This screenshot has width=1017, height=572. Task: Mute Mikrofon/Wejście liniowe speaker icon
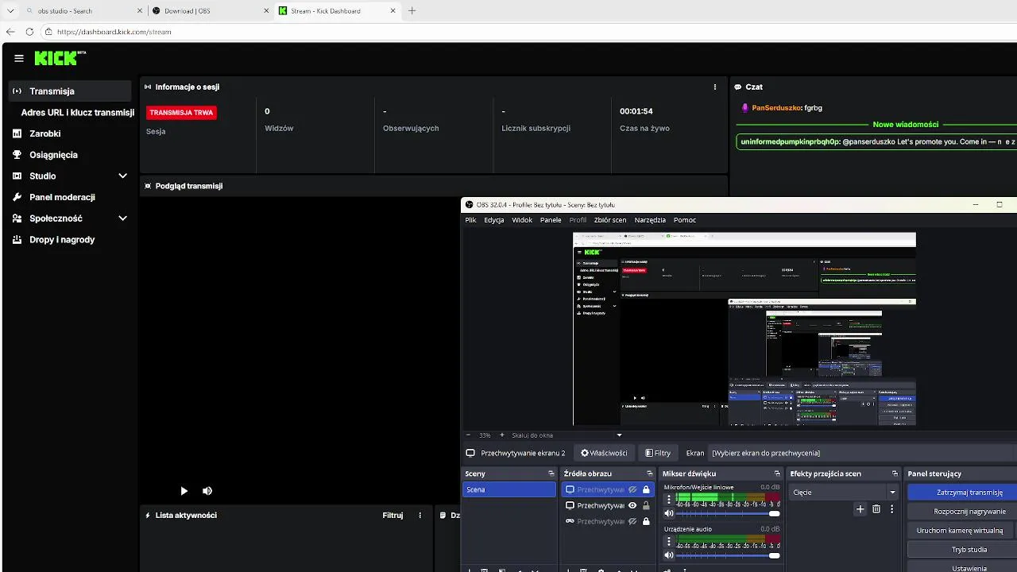pos(669,513)
